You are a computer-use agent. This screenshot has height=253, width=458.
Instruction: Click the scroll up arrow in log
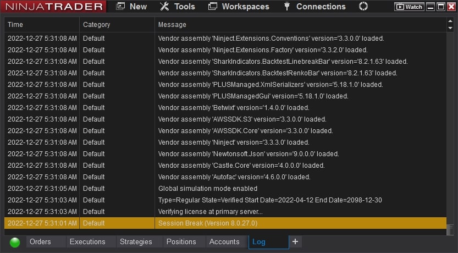[x=450, y=21]
